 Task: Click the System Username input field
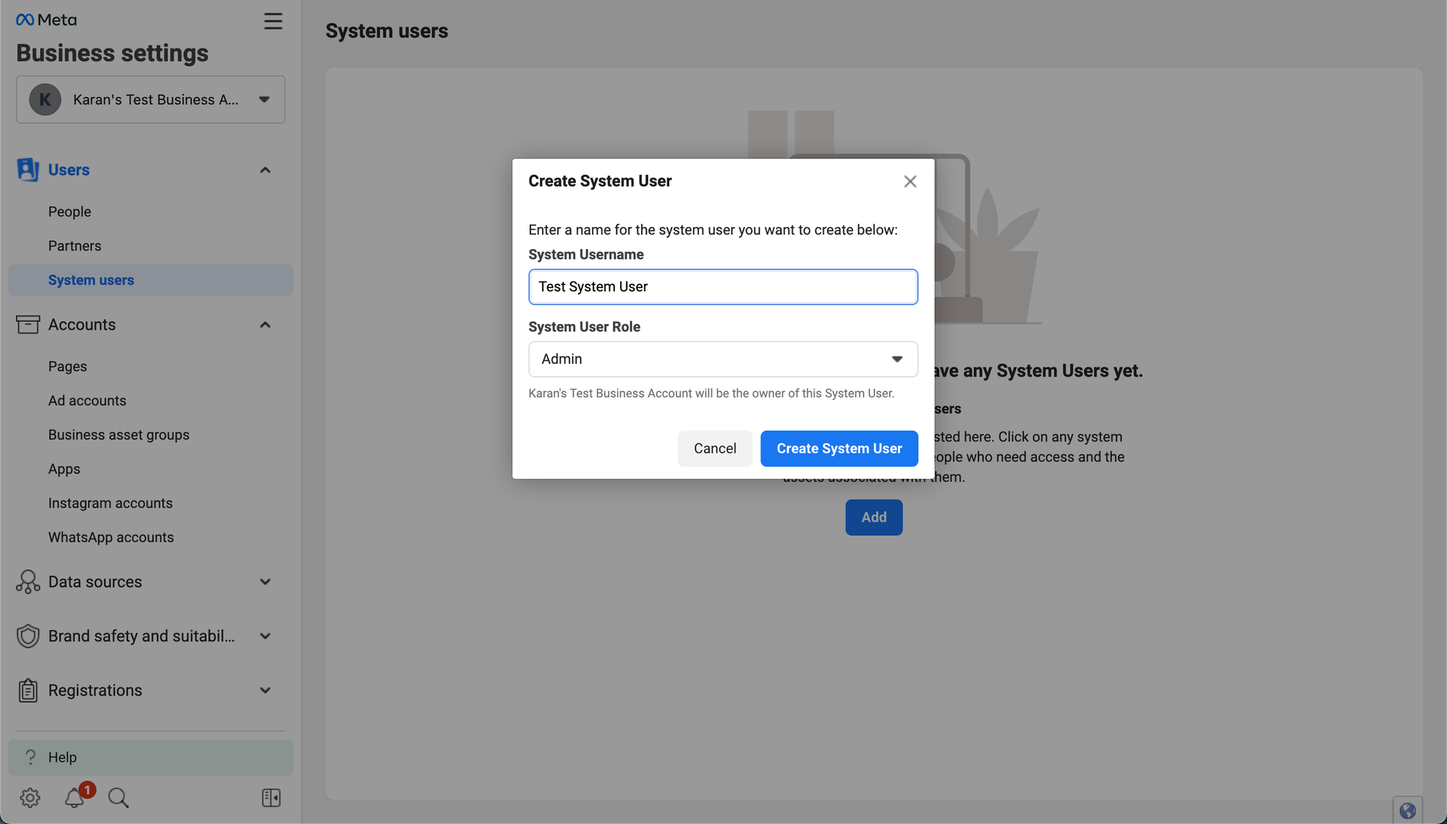[723, 286]
